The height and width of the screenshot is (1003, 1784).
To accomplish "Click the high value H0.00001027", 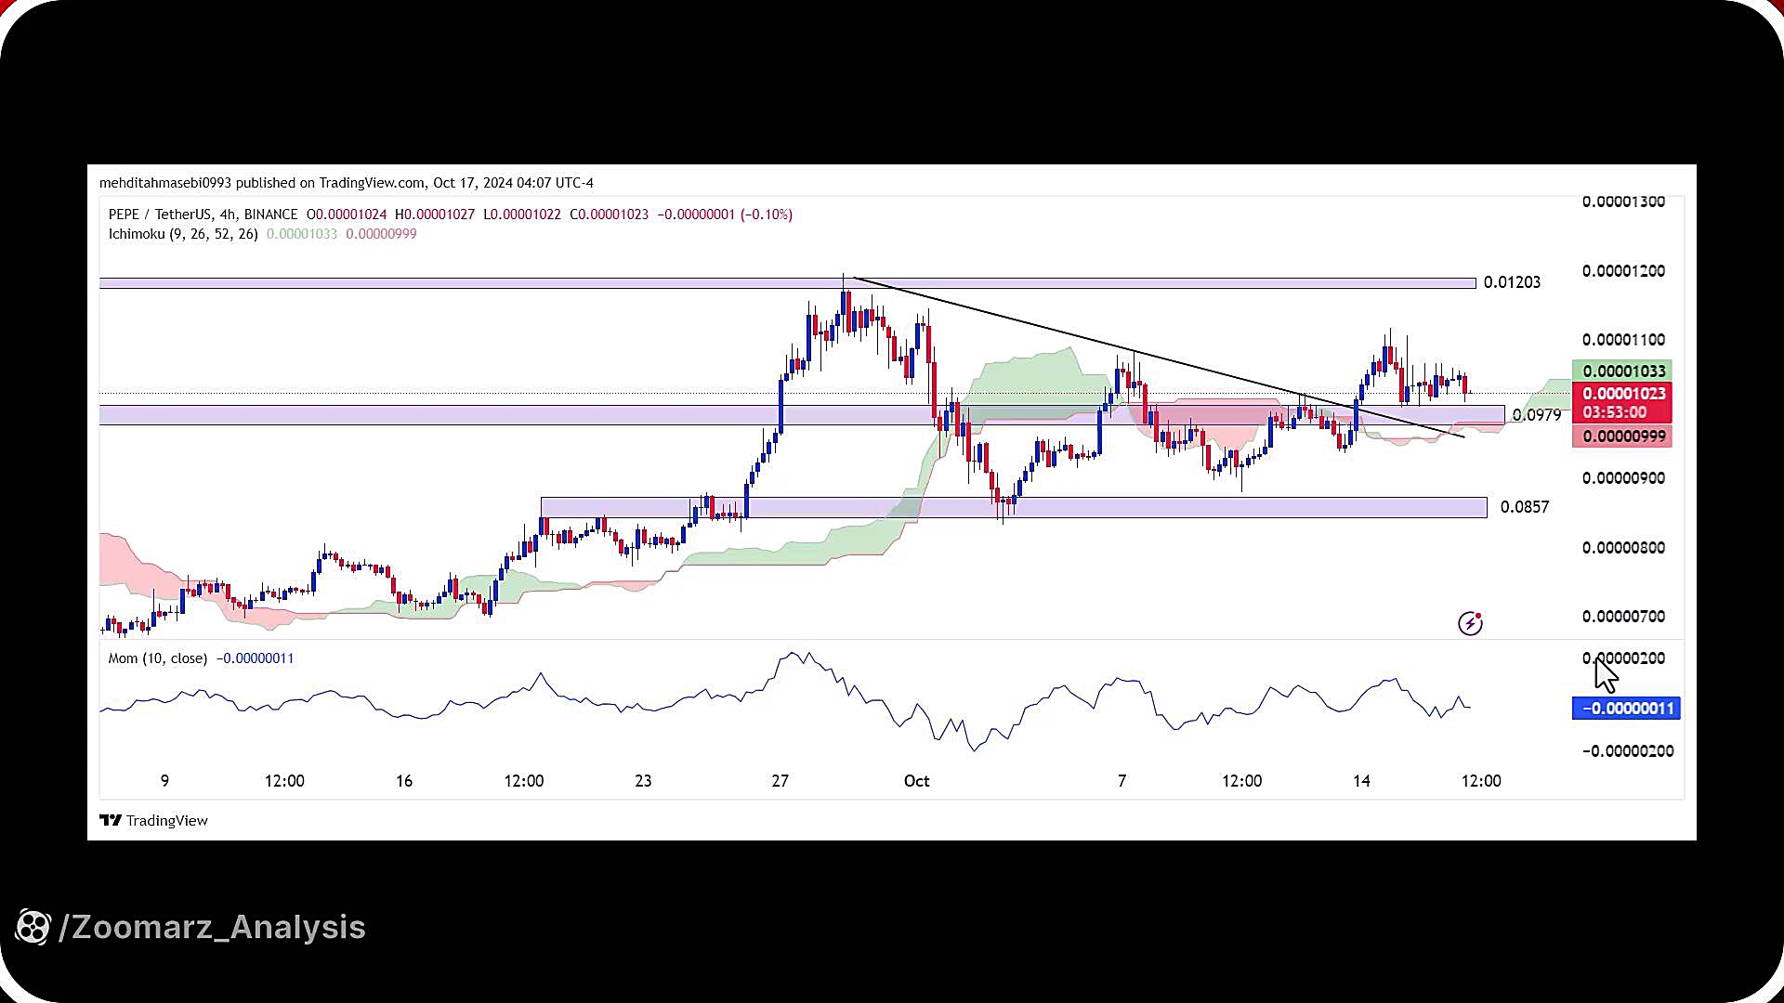I will click(435, 215).
